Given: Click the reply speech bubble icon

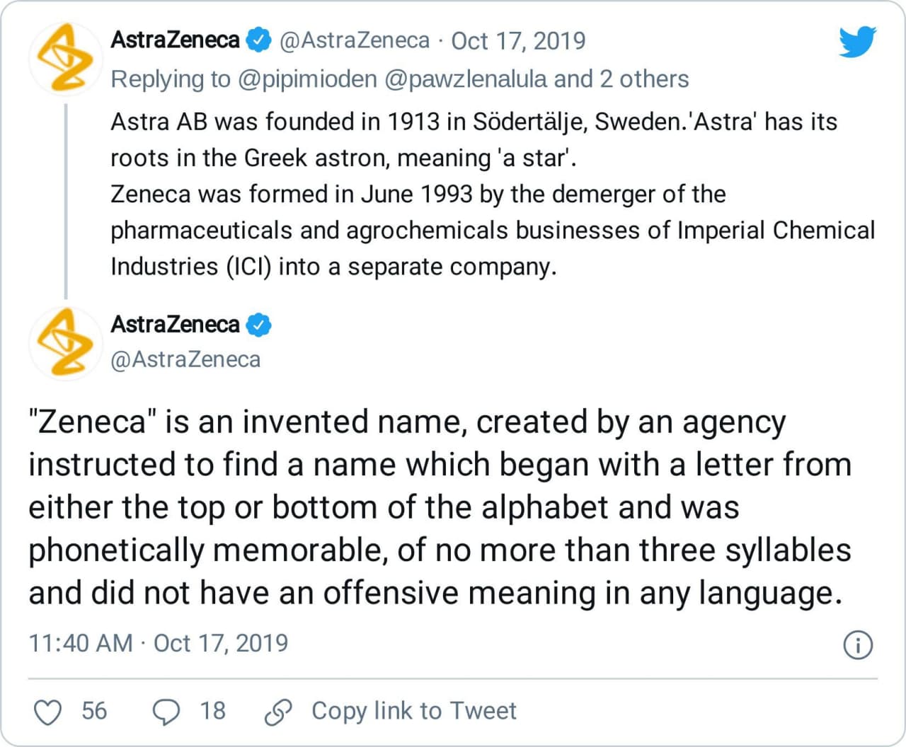Looking at the screenshot, I should click(x=166, y=712).
